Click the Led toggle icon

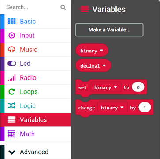click(12, 64)
